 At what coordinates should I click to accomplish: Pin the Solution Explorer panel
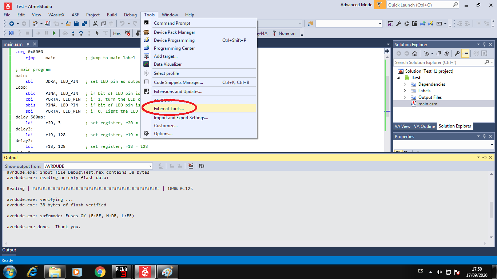click(x=484, y=44)
